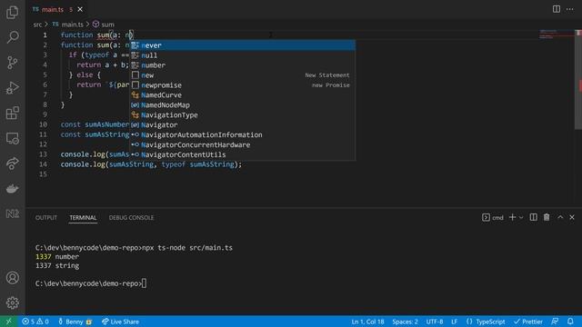582x327 pixels.
Task: Select the number suggestion
Action: coord(243,65)
